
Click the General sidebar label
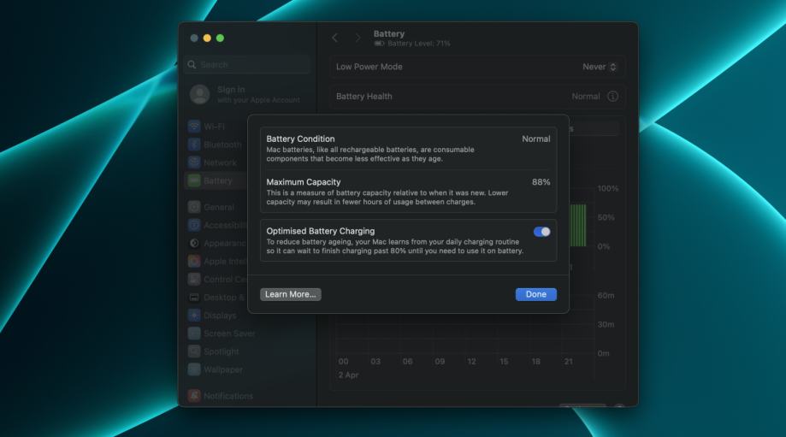tap(219, 207)
